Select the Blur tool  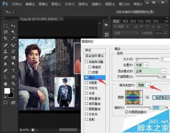click(x=5, y=64)
